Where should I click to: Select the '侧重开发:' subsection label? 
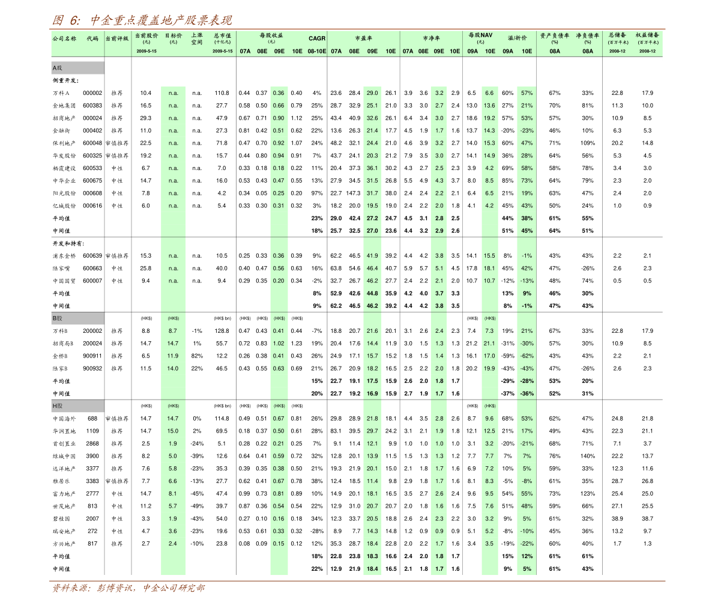point(65,81)
